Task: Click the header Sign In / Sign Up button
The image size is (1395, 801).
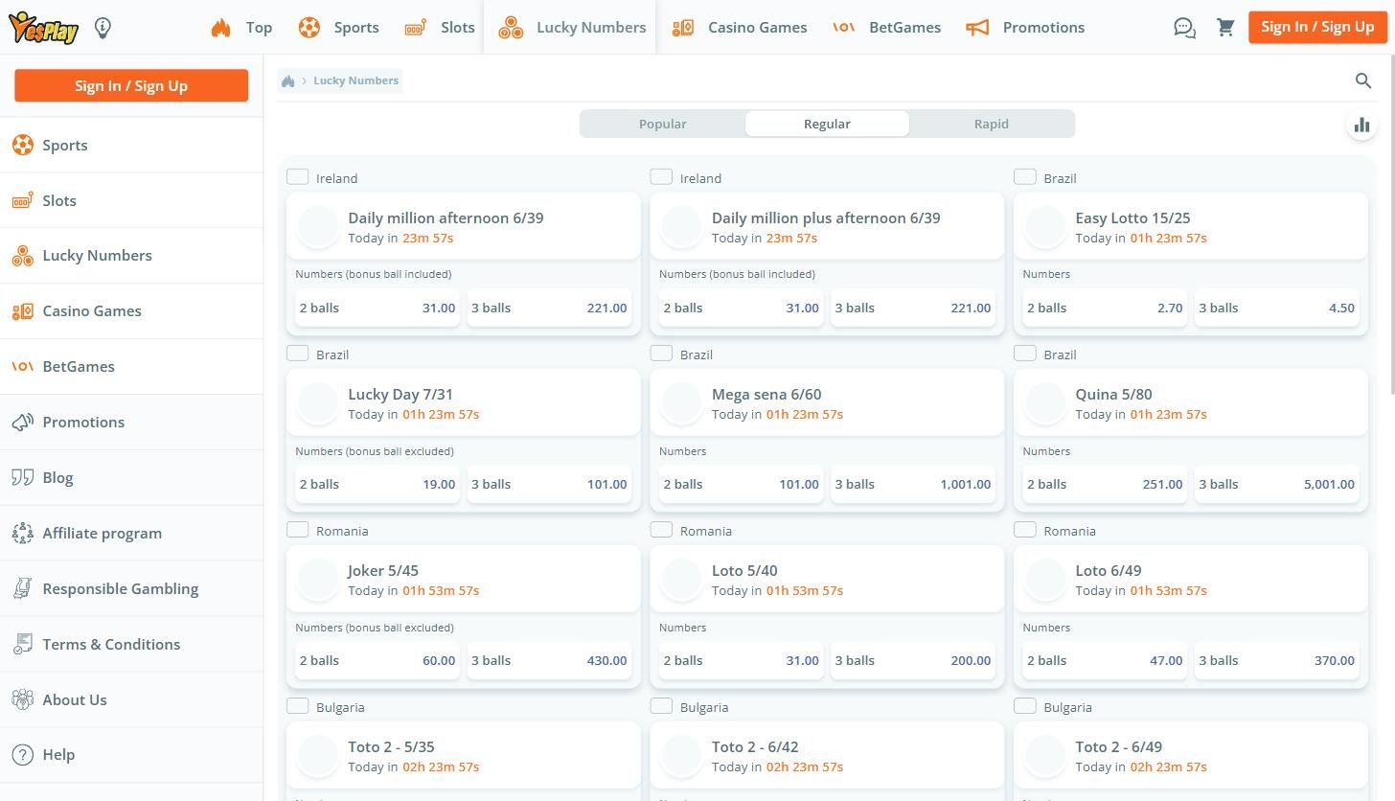Action: pos(1317,27)
